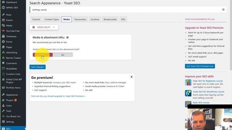Click the Settings icon in sidebar
Screen dimensions: 232x130
[3, 122]
